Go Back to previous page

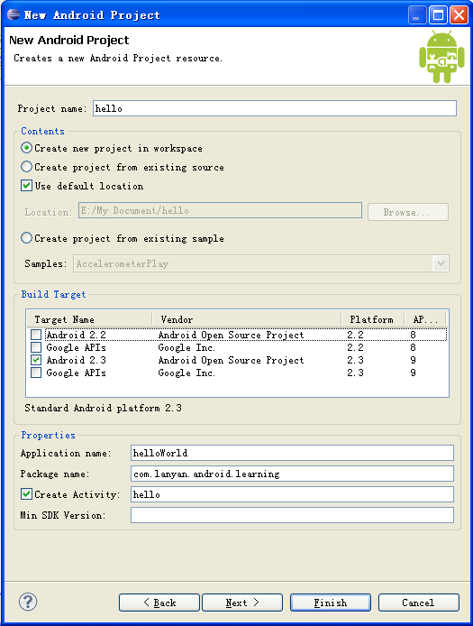[x=159, y=603]
